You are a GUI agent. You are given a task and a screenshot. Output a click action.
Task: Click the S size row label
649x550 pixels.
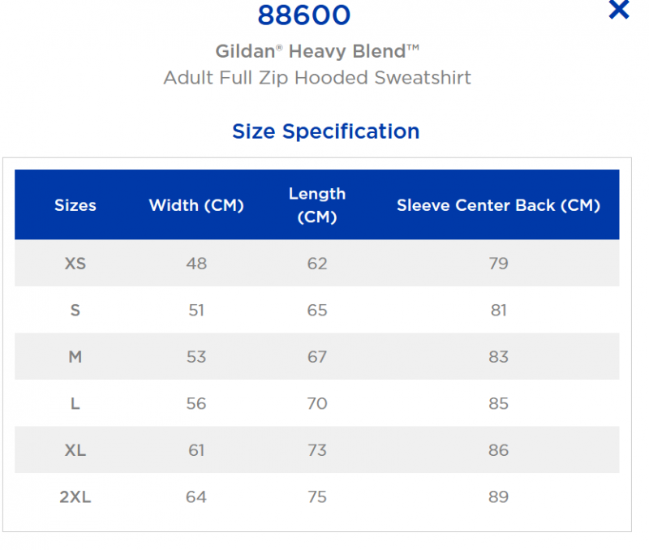75,311
